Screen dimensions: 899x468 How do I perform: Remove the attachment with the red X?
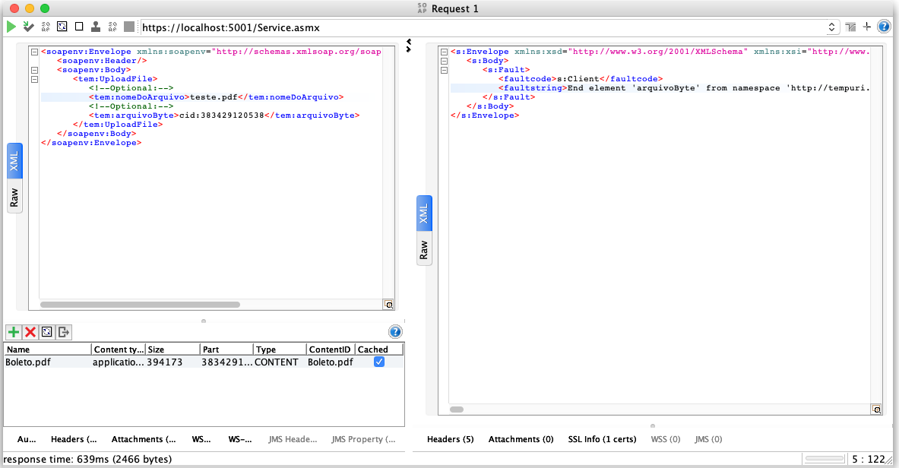coord(30,331)
